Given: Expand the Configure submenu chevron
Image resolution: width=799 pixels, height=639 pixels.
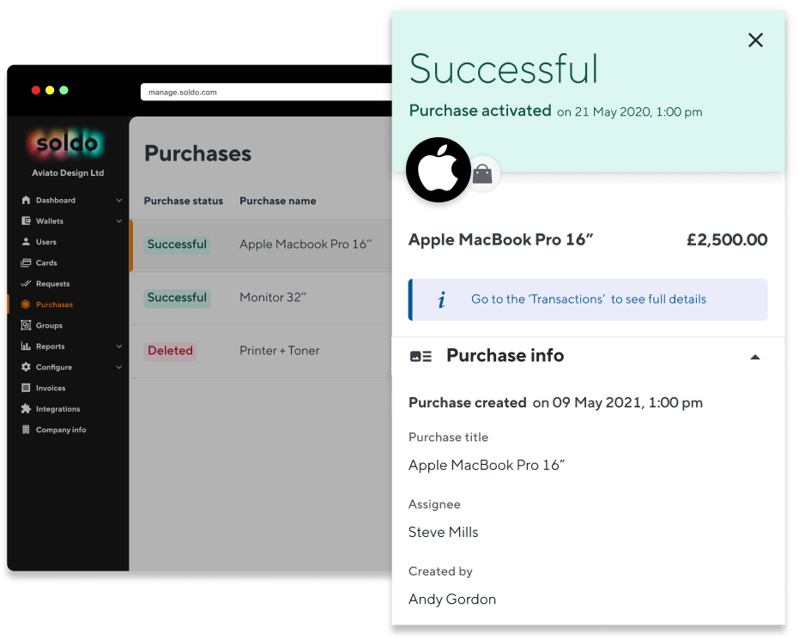Looking at the screenshot, I should tap(119, 367).
